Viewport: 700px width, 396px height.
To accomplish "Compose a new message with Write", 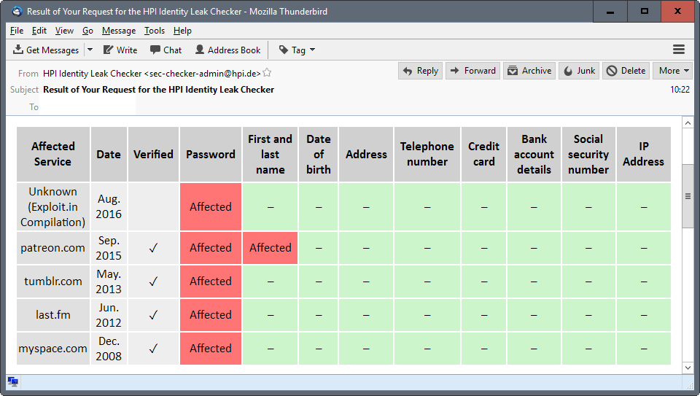I will (x=120, y=50).
